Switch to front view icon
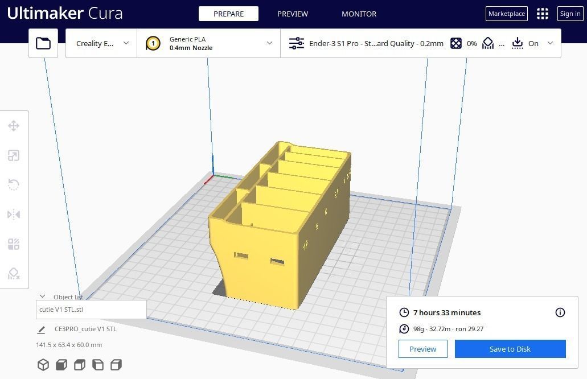Screen dimensions: 587x379 [61, 365]
